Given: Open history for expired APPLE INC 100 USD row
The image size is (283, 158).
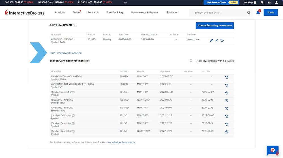Looking at the screenshot, I should pyautogui.click(x=226, y=108).
